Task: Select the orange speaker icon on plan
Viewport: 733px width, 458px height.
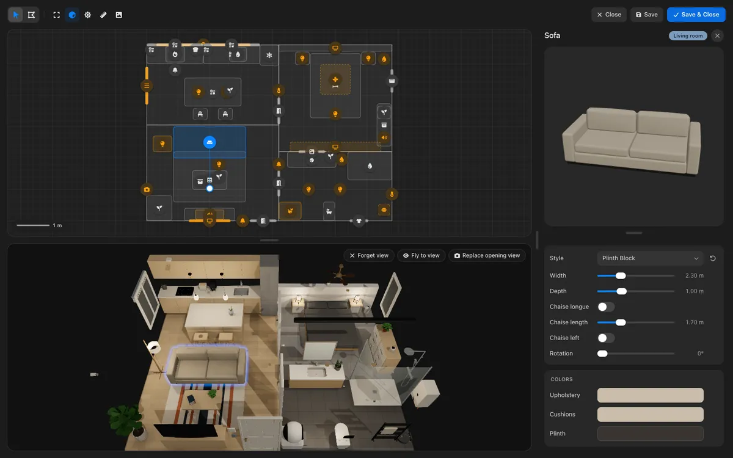Action: pos(384,137)
